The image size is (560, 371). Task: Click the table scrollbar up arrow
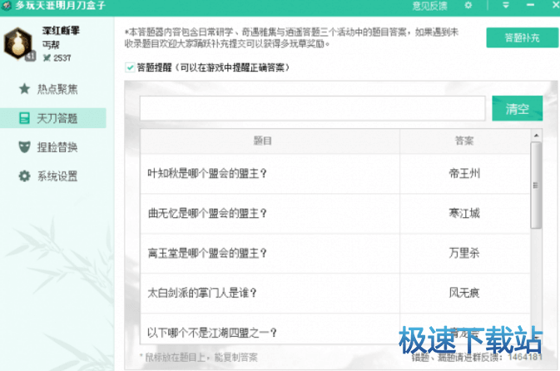point(536,136)
